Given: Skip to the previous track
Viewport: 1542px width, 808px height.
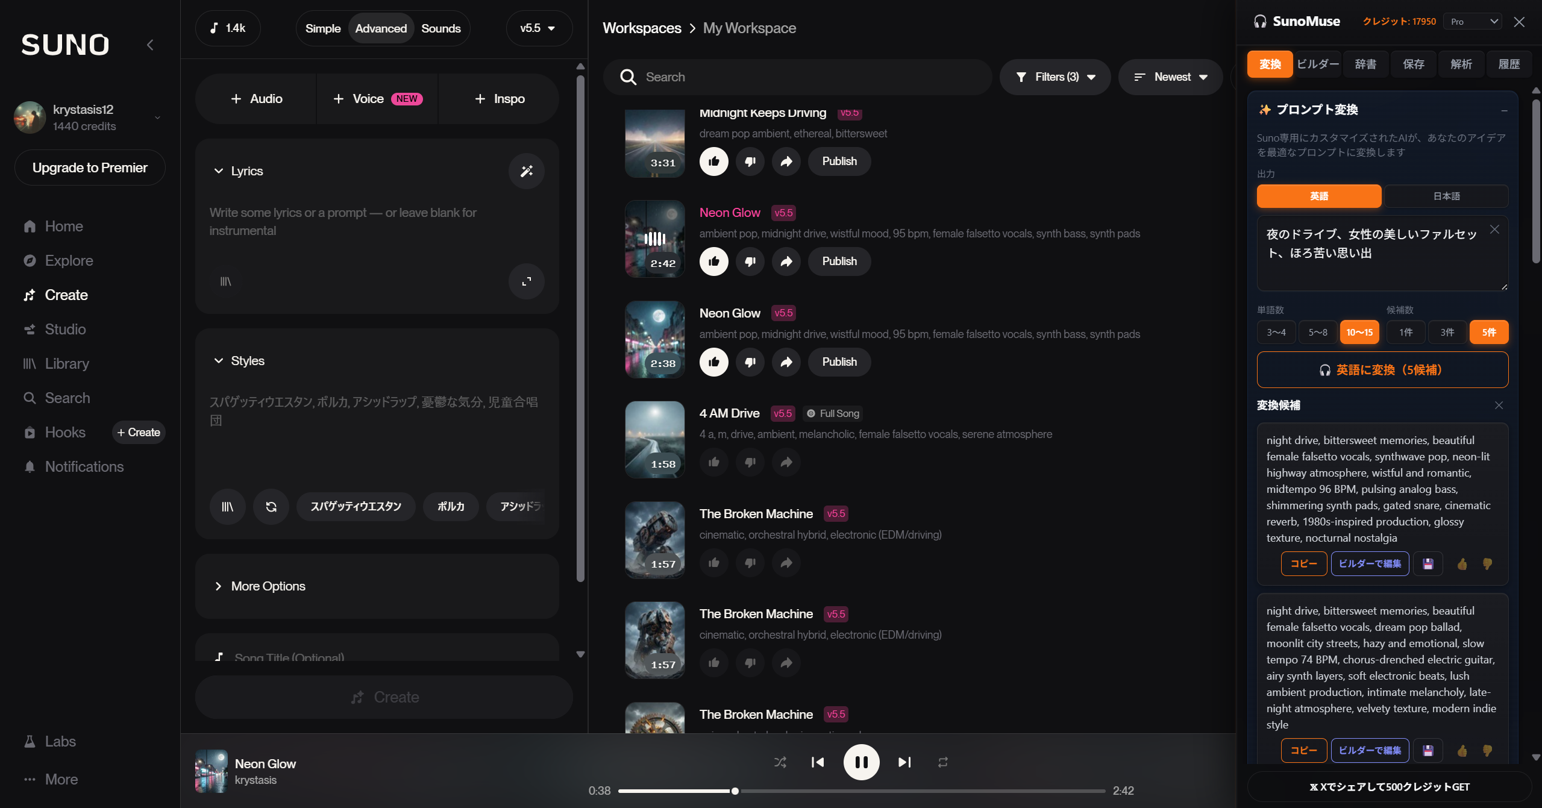Looking at the screenshot, I should tap(818, 762).
